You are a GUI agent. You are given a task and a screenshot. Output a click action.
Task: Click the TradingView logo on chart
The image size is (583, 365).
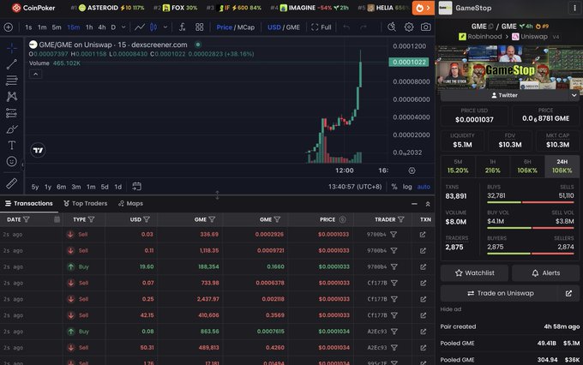pos(38,151)
